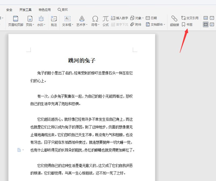This screenshot has height=181, width=216.
Task: Click the line starting 的根源。它们都觉得
Action: point(78,173)
